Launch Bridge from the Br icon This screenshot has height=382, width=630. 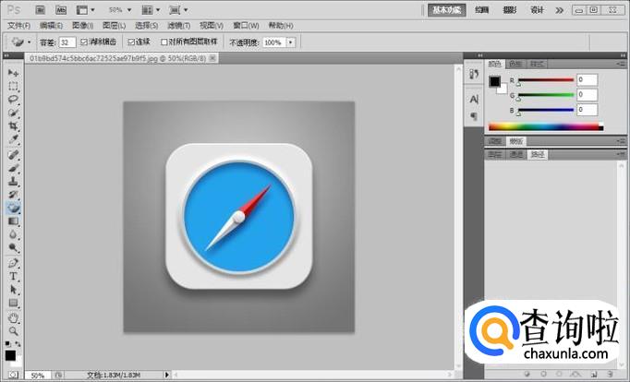point(40,10)
